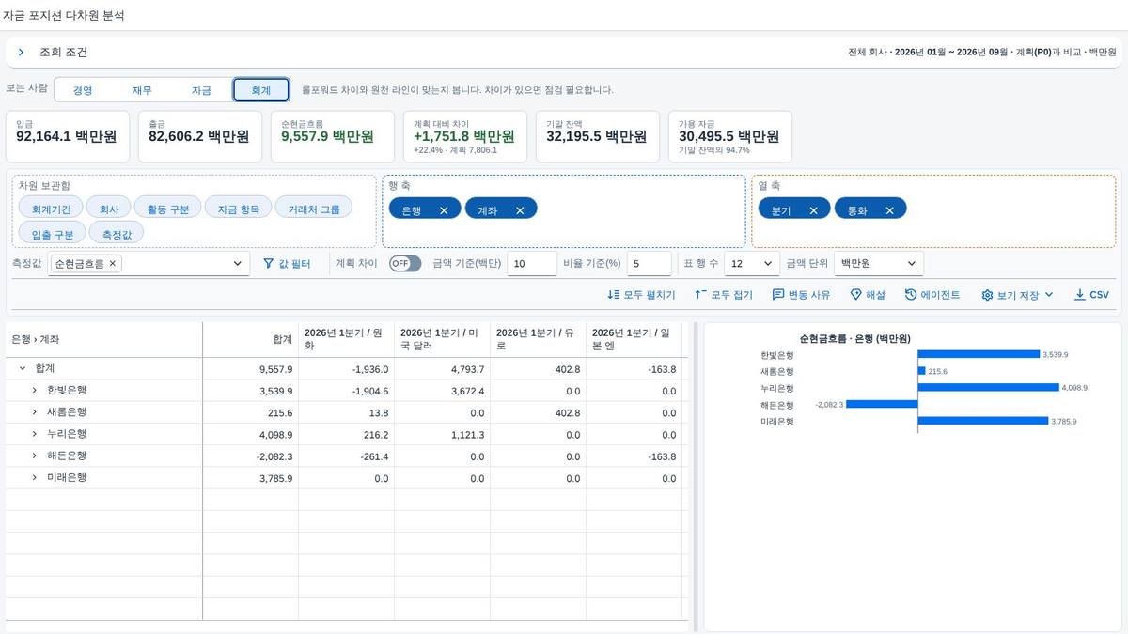
Task: Download the table as CSV
Action: tap(1091, 295)
